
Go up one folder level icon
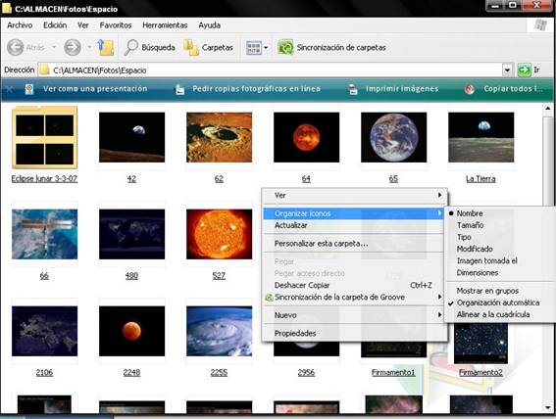pos(106,47)
